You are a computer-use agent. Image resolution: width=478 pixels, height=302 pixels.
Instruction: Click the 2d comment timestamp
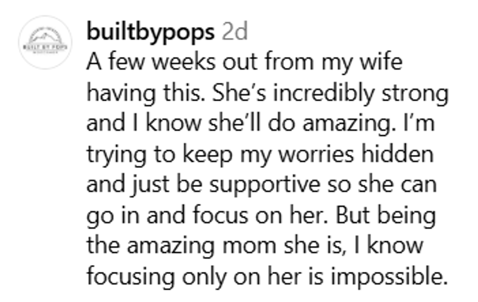tap(235, 32)
